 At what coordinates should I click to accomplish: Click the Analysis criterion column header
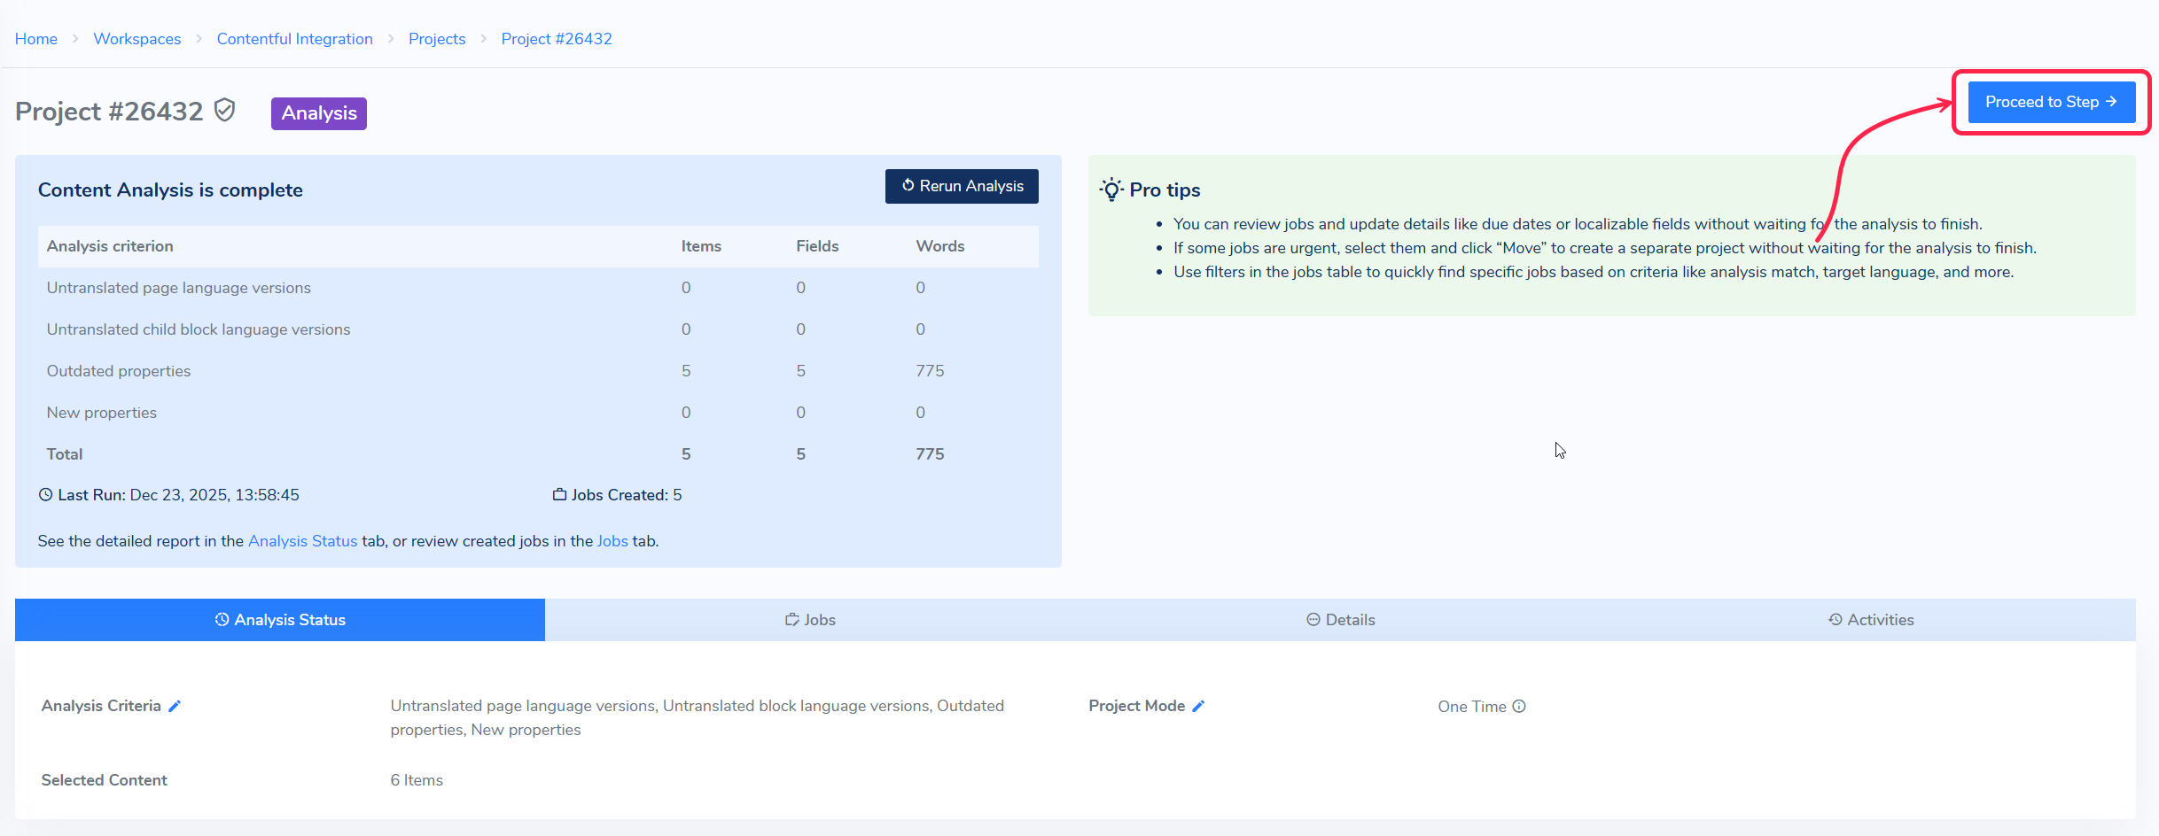[x=110, y=246]
